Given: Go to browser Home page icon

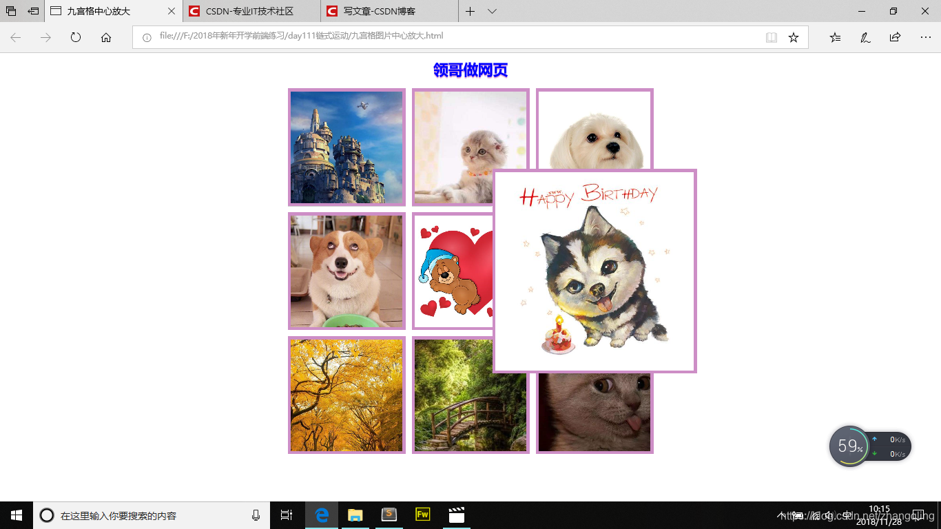Looking at the screenshot, I should click(106, 37).
